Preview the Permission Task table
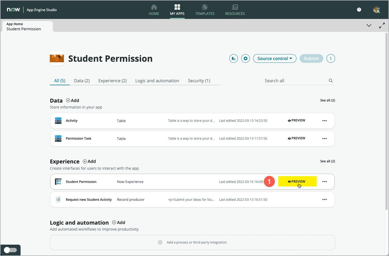Viewport: 389px width, 256px height. (x=297, y=138)
